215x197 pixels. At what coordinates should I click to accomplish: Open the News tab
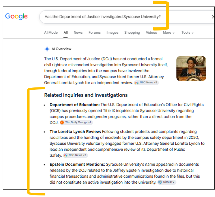tap(78, 33)
